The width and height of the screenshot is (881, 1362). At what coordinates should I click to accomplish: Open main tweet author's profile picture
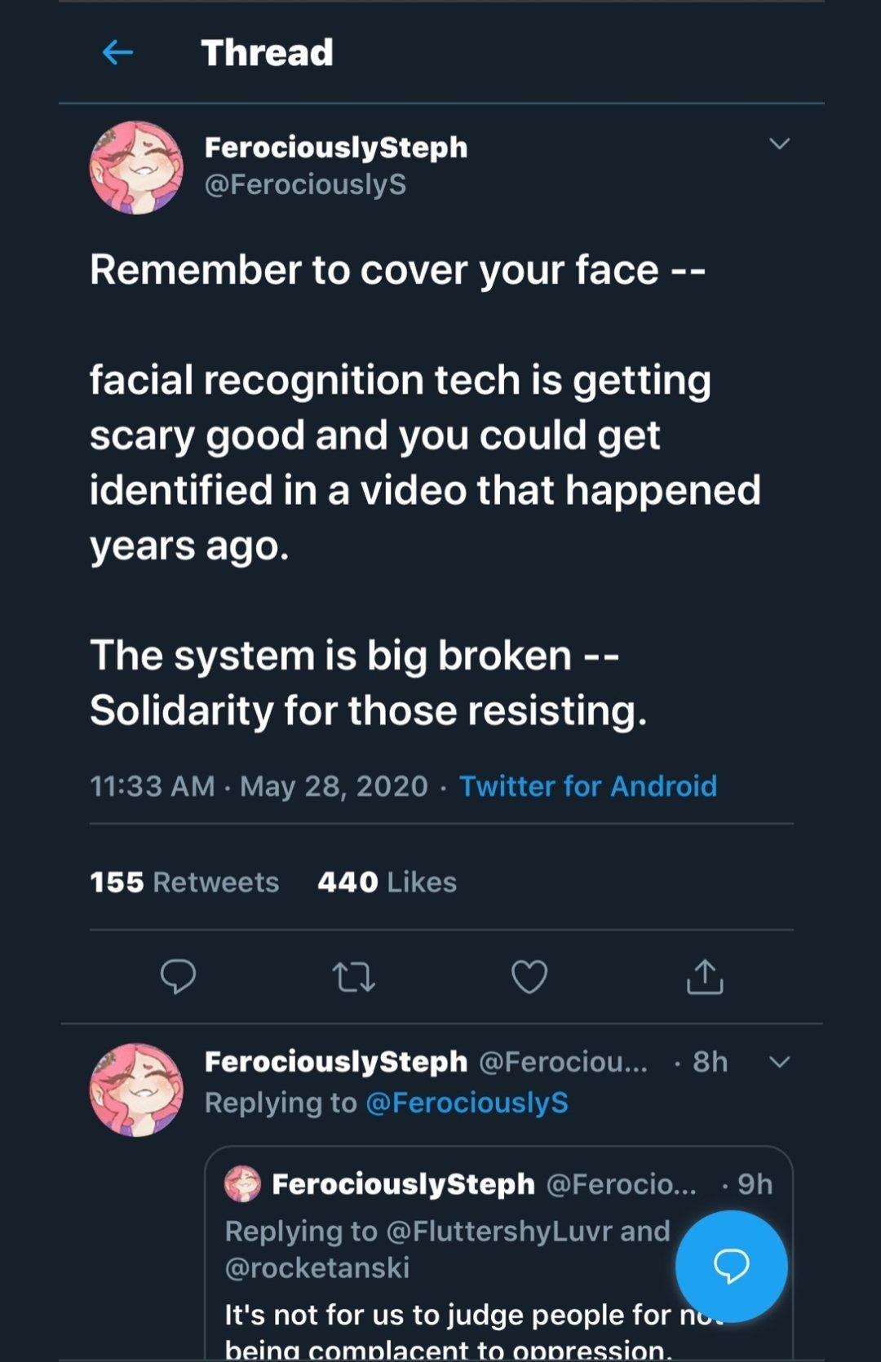click(136, 168)
